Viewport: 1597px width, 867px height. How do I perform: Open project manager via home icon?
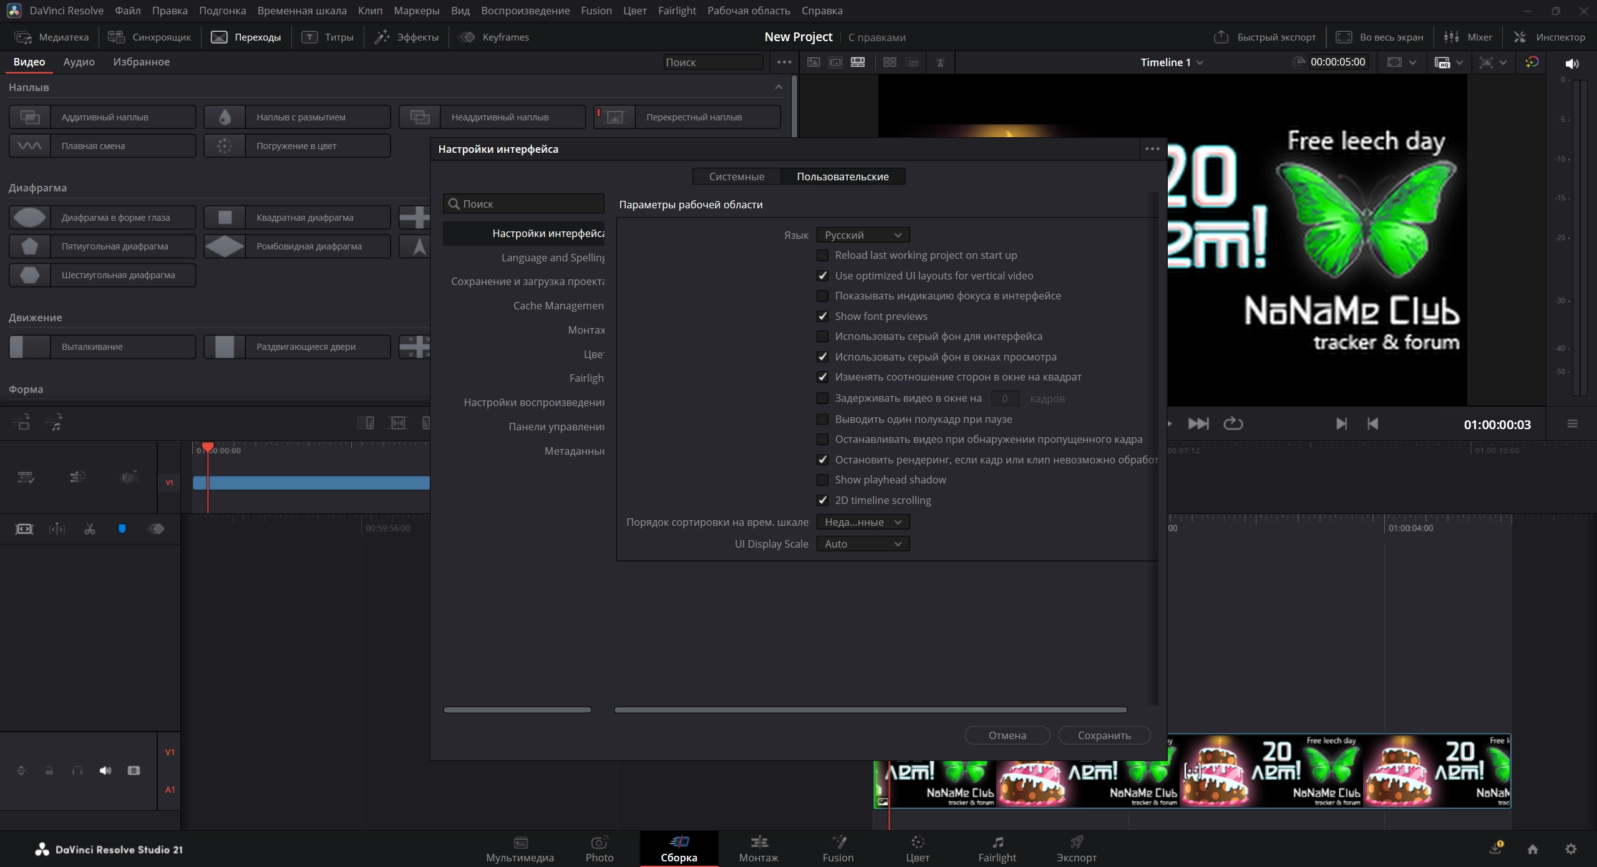point(1533,849)
